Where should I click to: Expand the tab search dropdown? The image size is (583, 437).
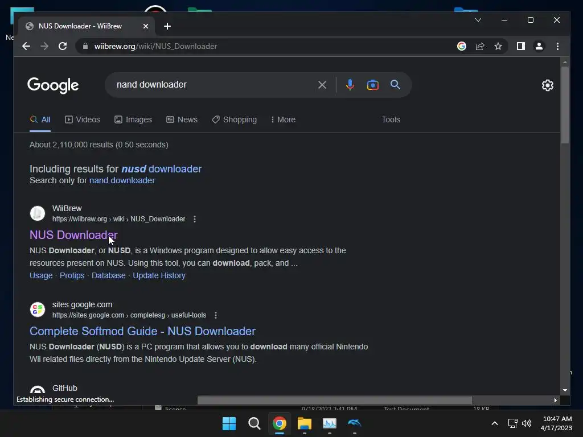coord(478,20)
